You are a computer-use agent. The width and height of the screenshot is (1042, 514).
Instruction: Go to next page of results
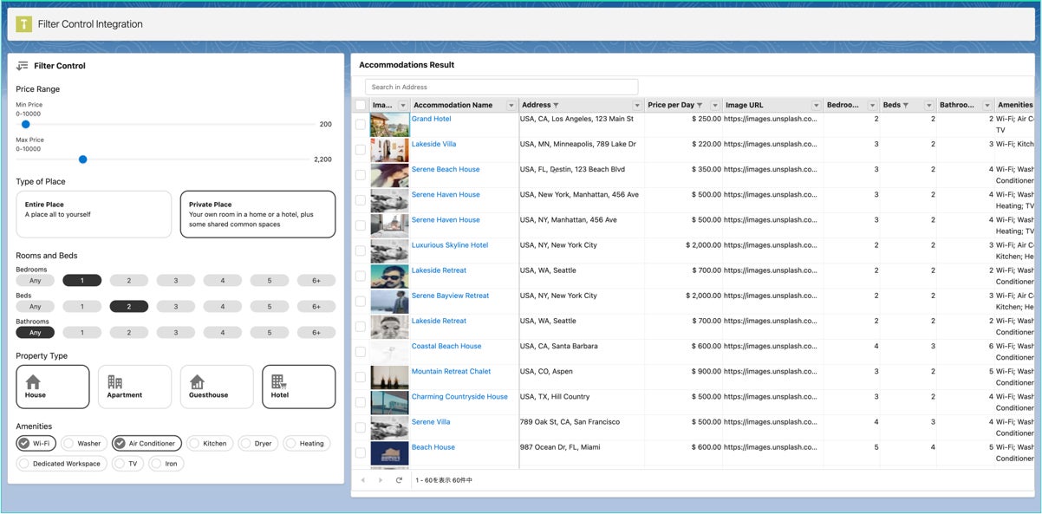click(x=380, y=480)
